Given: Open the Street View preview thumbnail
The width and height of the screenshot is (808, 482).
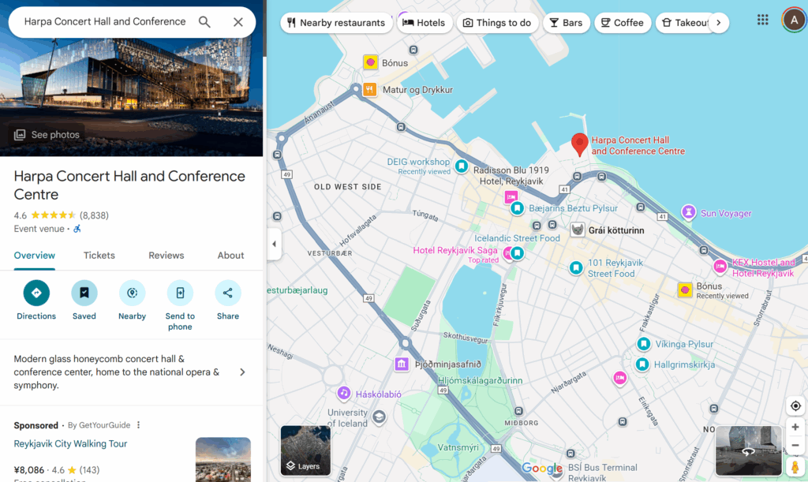Looking at the screenshot, I should pos(748,450).
